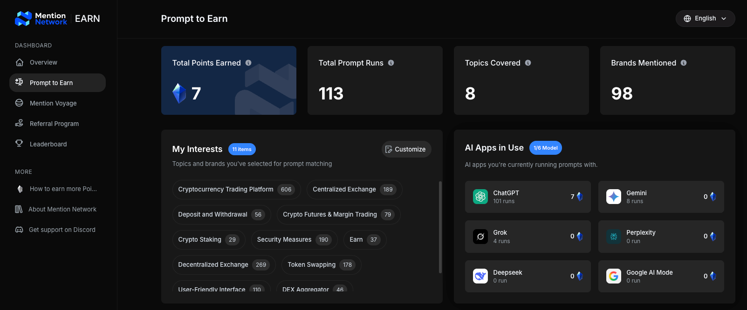The width and height of the screenshot is (747, 310).
Task: Click the My Interests list scrollbar
Action: pos(440,227)
